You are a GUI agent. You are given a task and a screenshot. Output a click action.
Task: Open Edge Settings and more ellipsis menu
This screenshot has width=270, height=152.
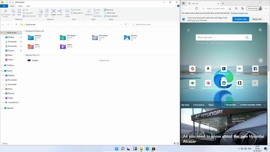[266, 8]
